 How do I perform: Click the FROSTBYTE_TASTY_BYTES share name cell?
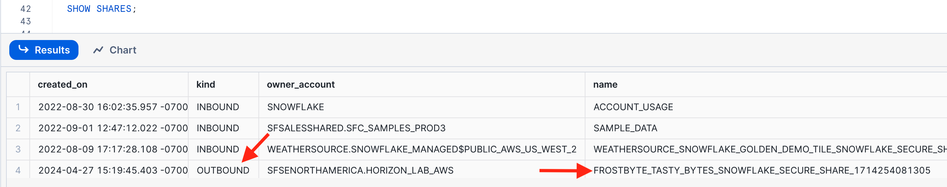pyautogui.click(x=762, y=170)
